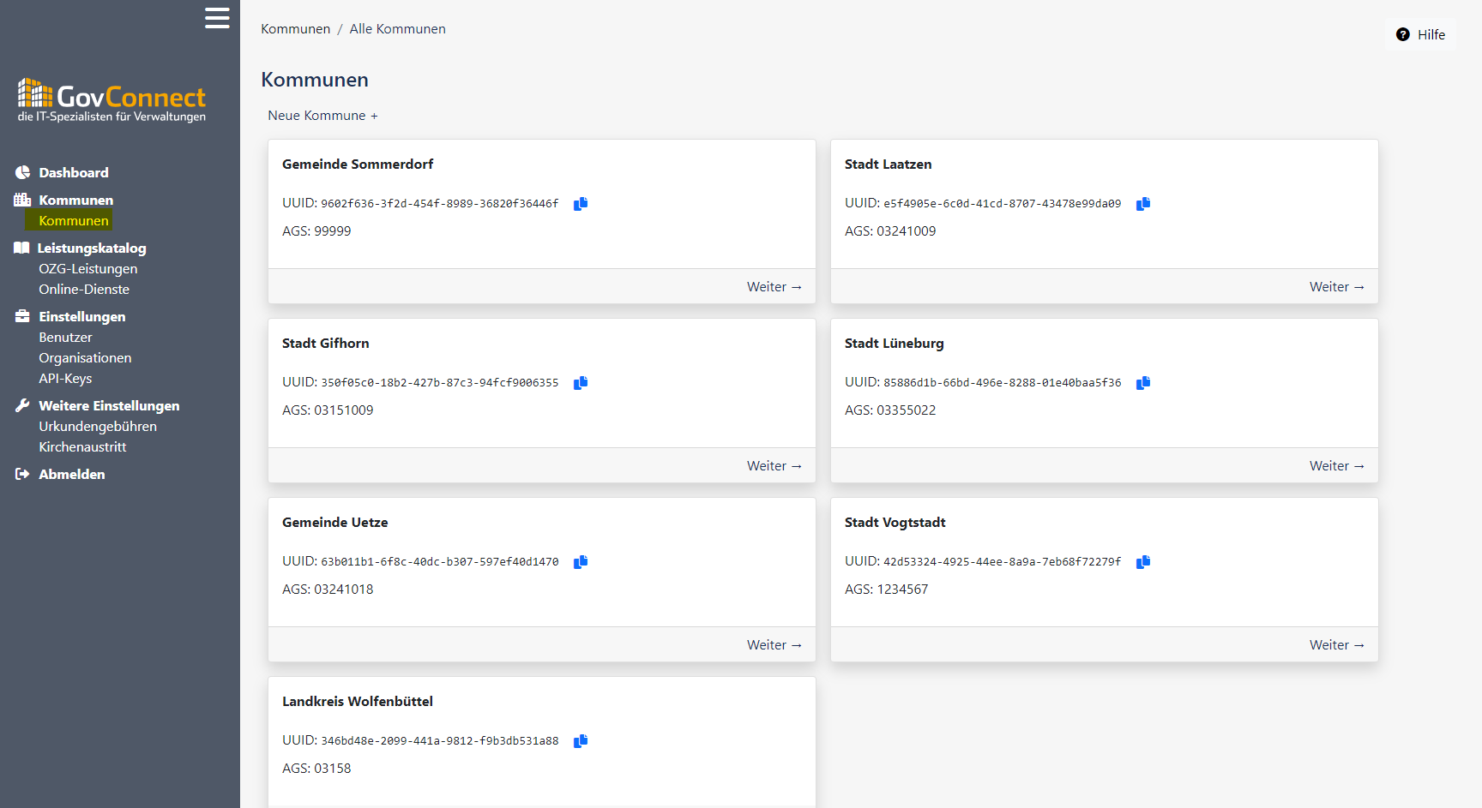Click UUID e5f4905e-6c0d-41cd-8707-43478e99da09
This screenshot has height=808, width=1482.
(1003, 204)
